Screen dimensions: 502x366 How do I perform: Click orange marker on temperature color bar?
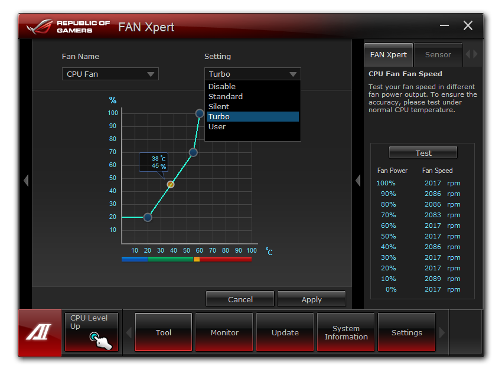[x=197, y=259]
